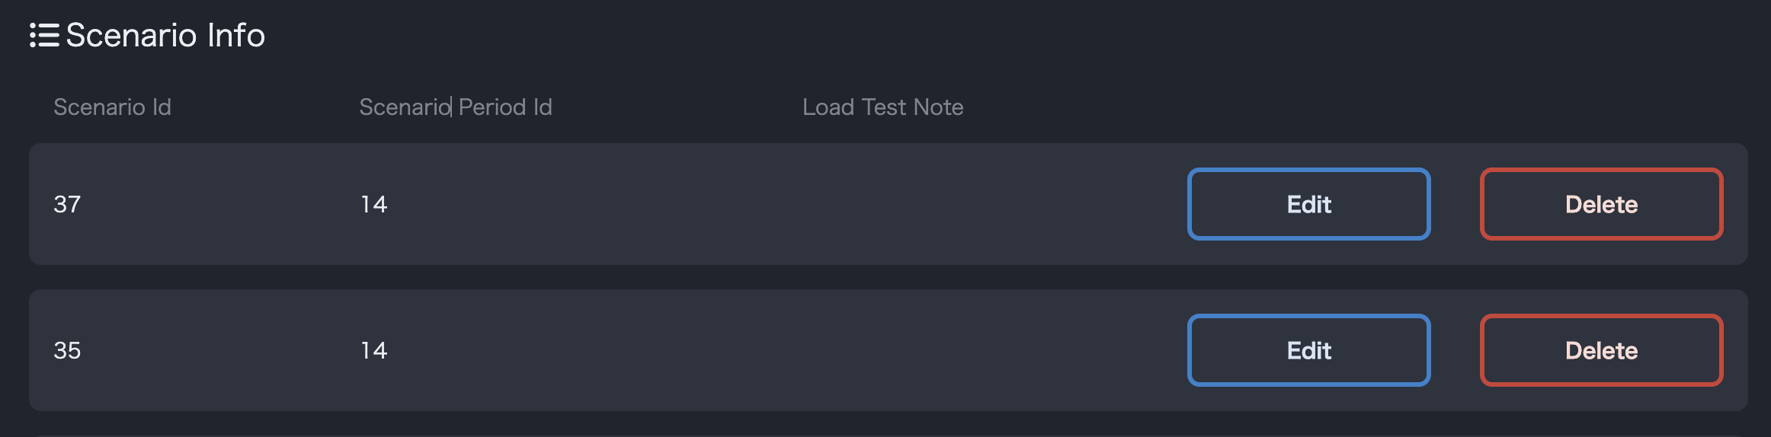Select the Scenario Id value 35
The image size is (1771, 437).
pos(67,350)
